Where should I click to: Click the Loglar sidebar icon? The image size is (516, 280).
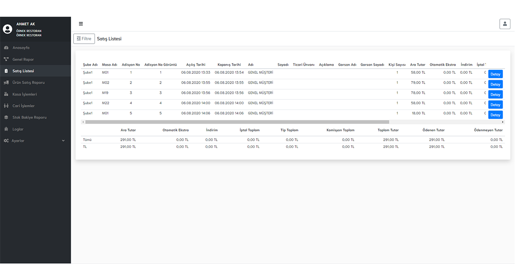point(6,129)
